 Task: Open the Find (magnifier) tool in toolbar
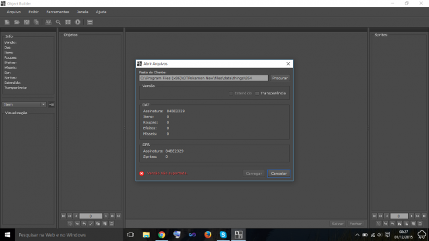58,22
